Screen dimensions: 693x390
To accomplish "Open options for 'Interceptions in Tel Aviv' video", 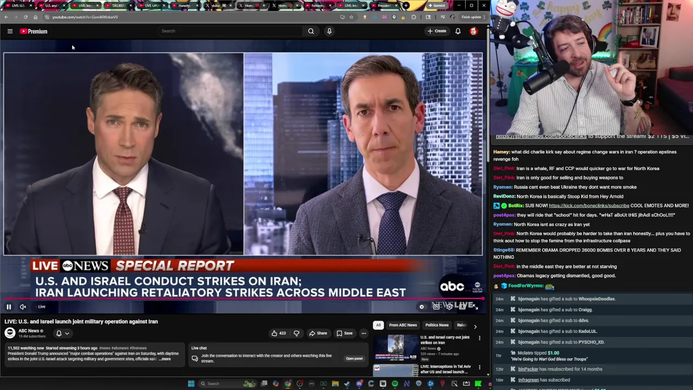I will click(479, 367).
